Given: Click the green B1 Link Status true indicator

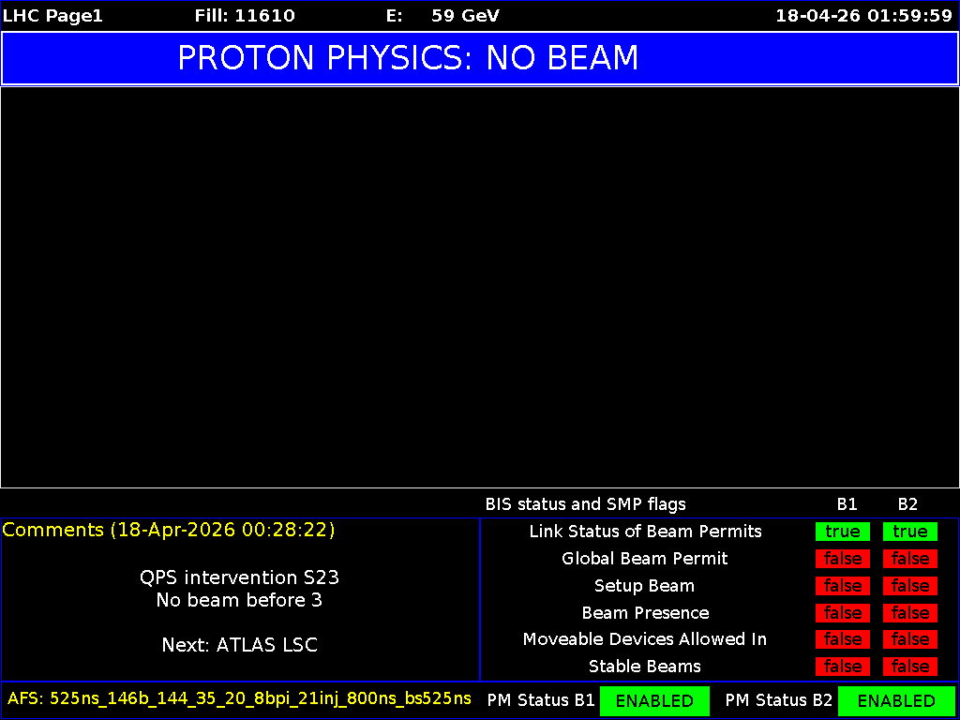Looking at the screenshot, I should coord(842,532).
